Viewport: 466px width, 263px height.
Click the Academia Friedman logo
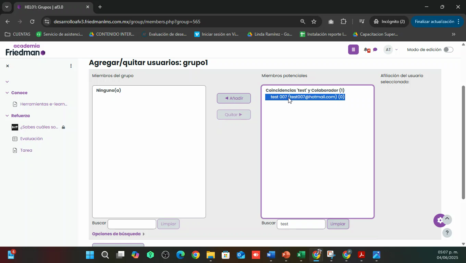[x=25, y=50]
